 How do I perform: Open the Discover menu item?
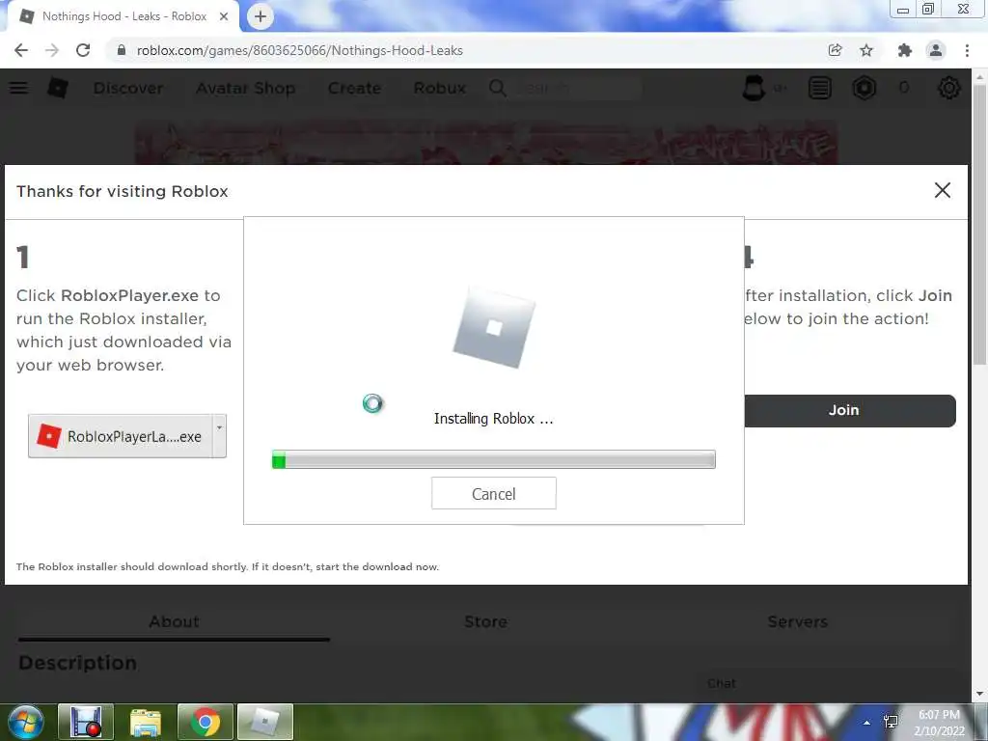128,88
